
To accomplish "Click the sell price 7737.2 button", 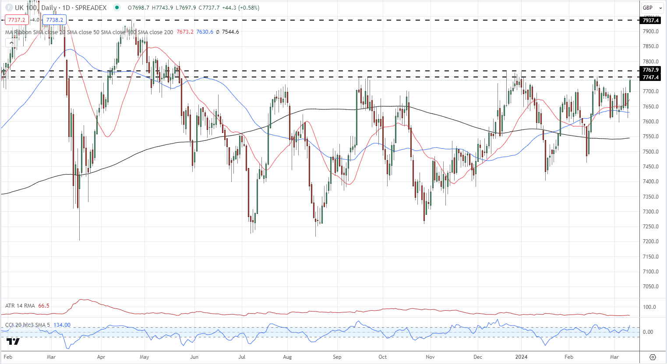I will coord(17,20).
